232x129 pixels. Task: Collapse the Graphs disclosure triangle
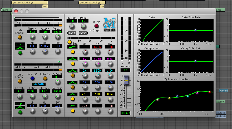point(91,30)
